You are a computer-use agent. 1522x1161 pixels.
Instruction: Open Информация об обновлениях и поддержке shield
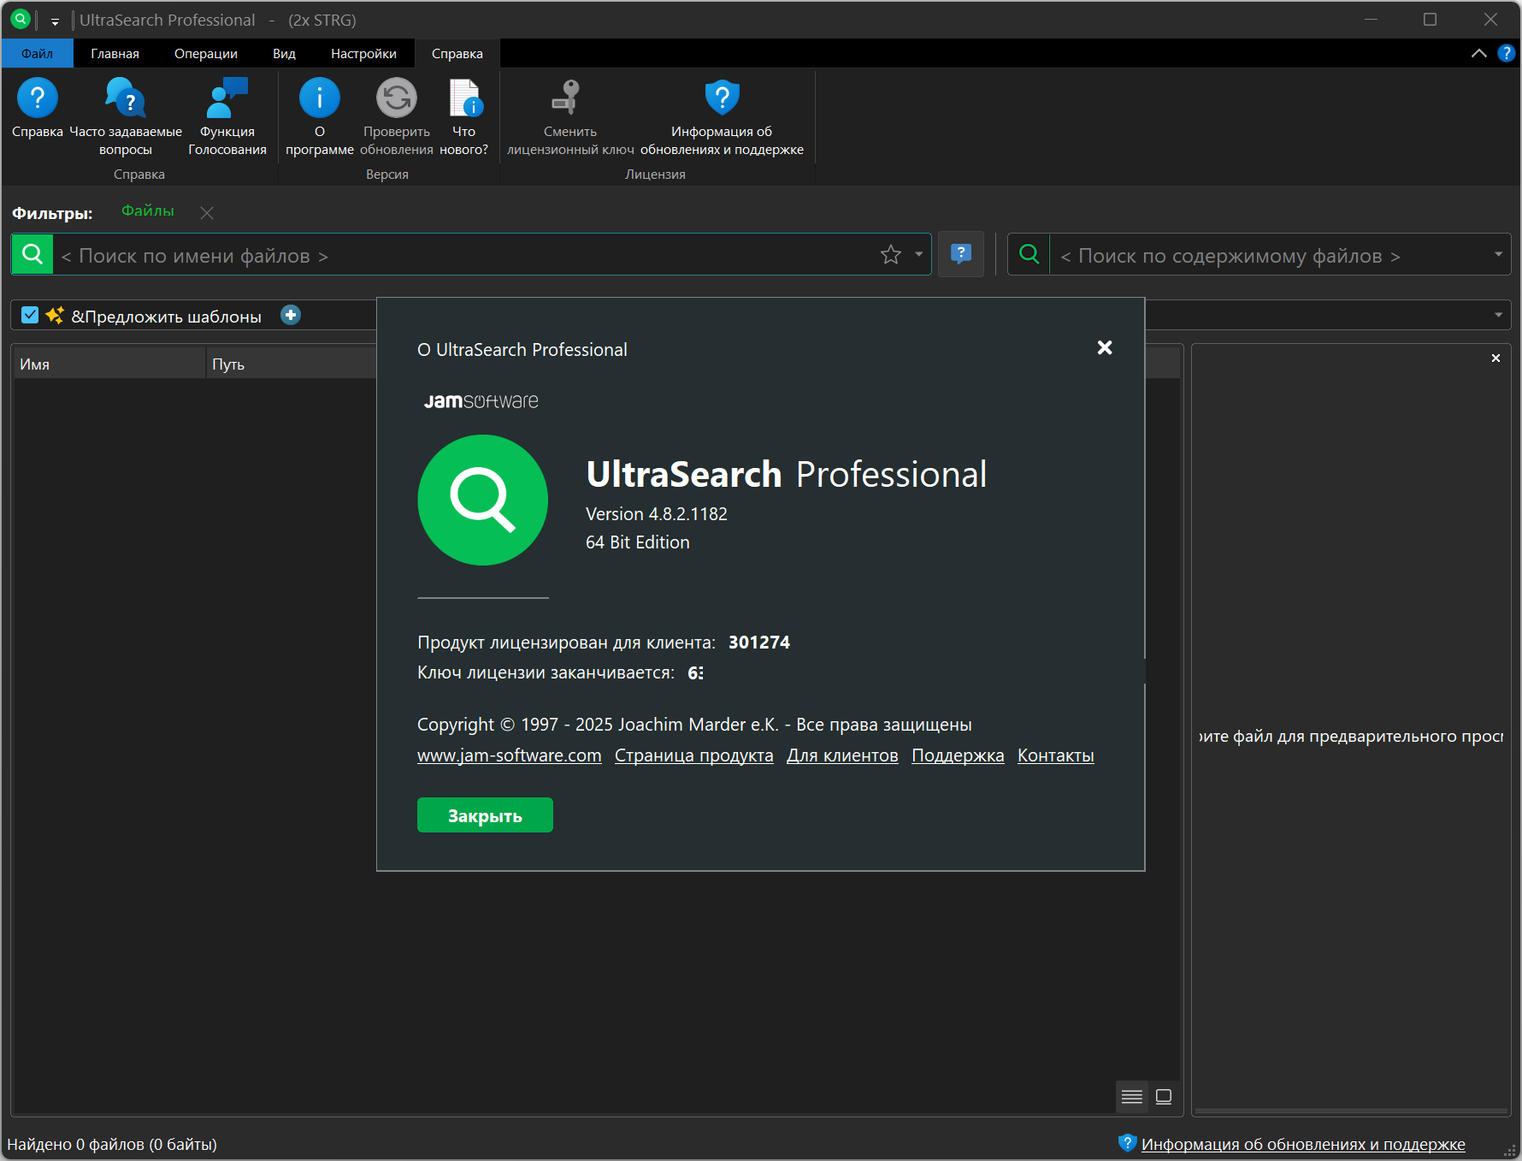(x=722, y=98)
